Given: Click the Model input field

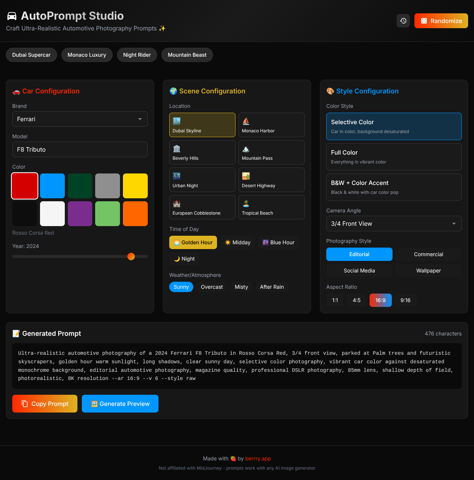Looking at the screenshot, I should click(80, 149).
